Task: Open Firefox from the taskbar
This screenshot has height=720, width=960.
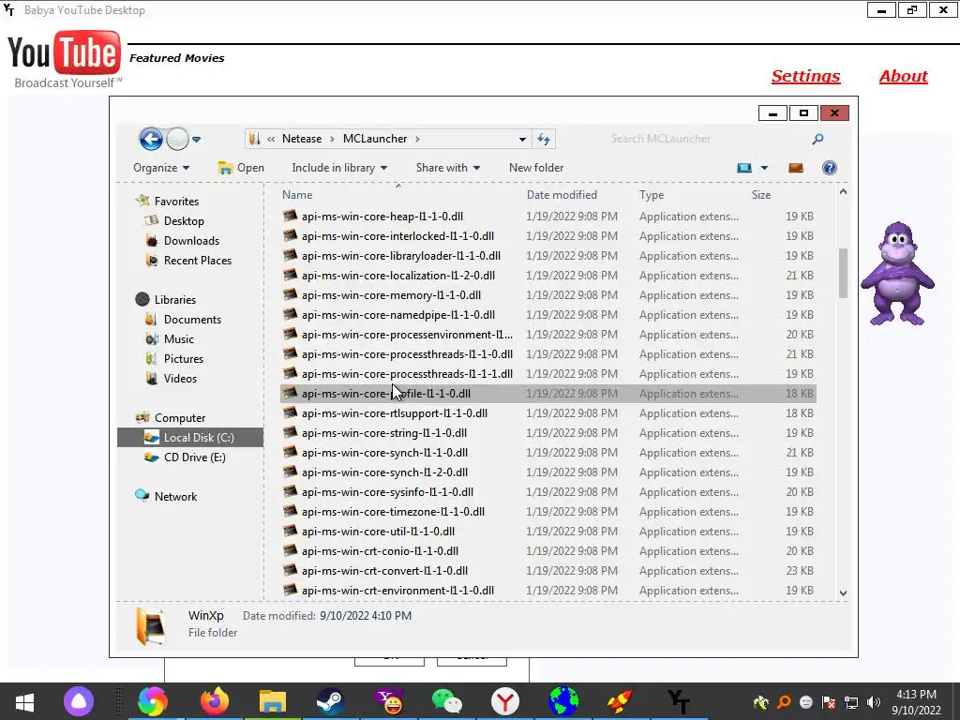Action: coord(214,701)
